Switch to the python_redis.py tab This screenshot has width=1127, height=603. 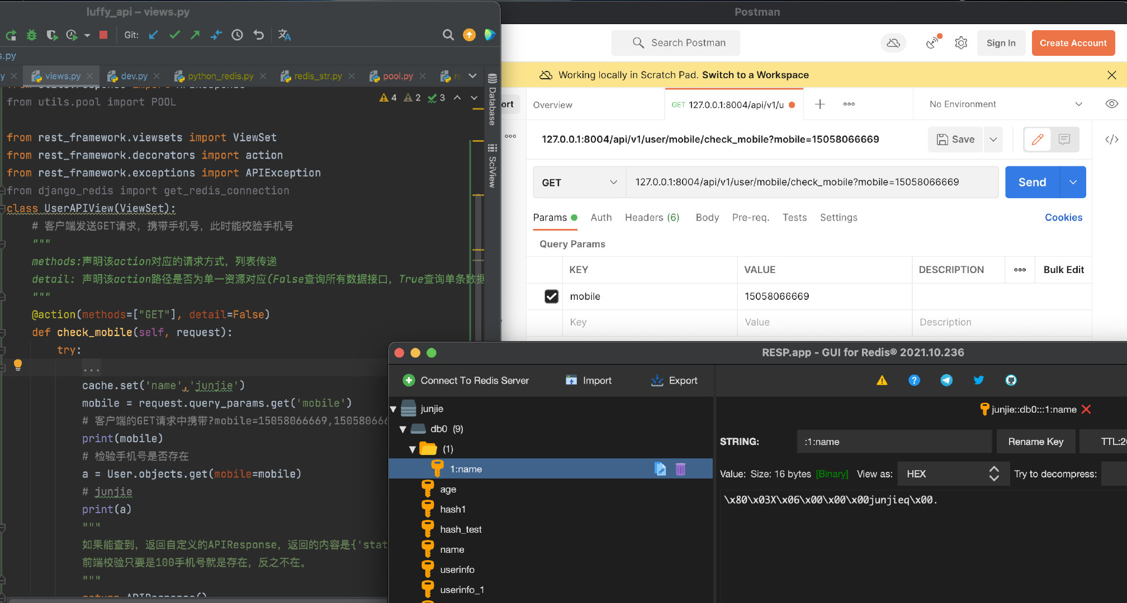220,76
